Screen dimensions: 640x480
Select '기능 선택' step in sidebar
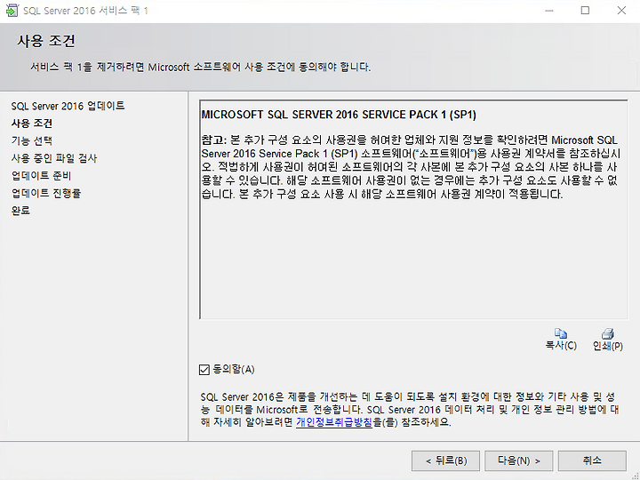coord(32,140)
